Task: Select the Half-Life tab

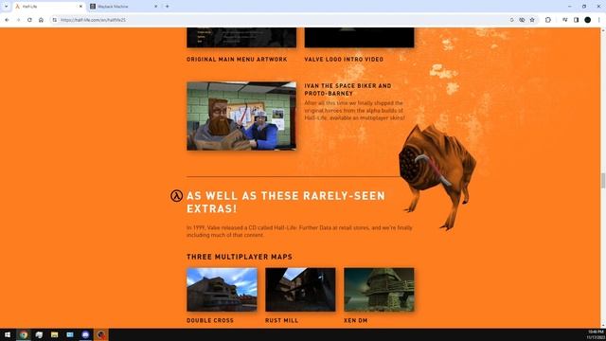Action: tap(48, 7)
